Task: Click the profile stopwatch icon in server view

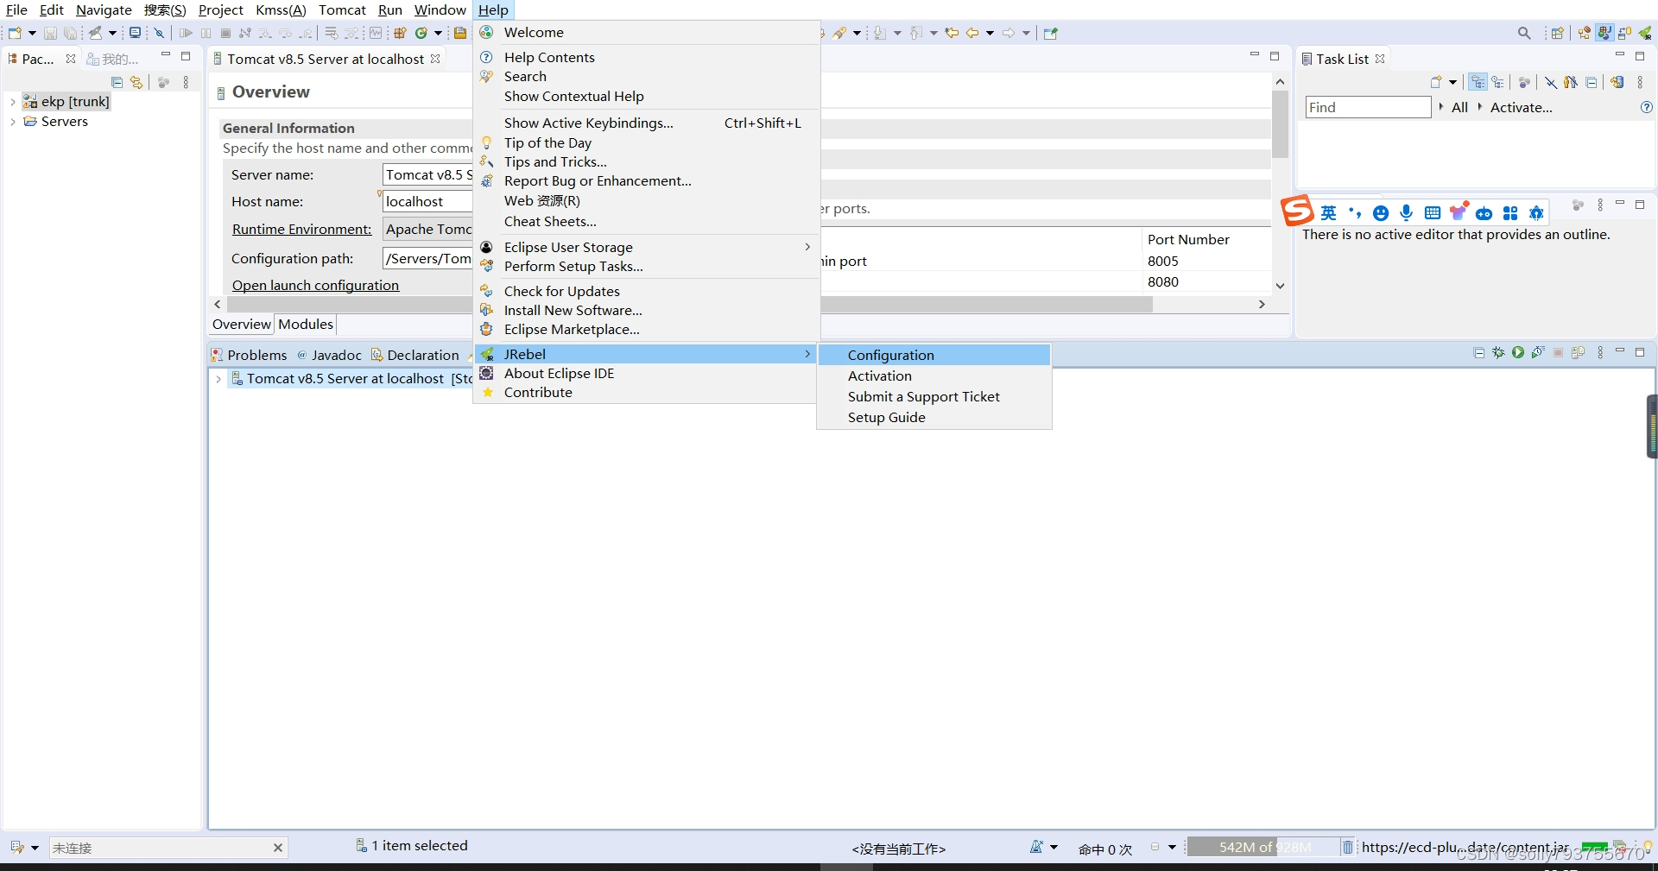Action: [x=1539, y=352]
